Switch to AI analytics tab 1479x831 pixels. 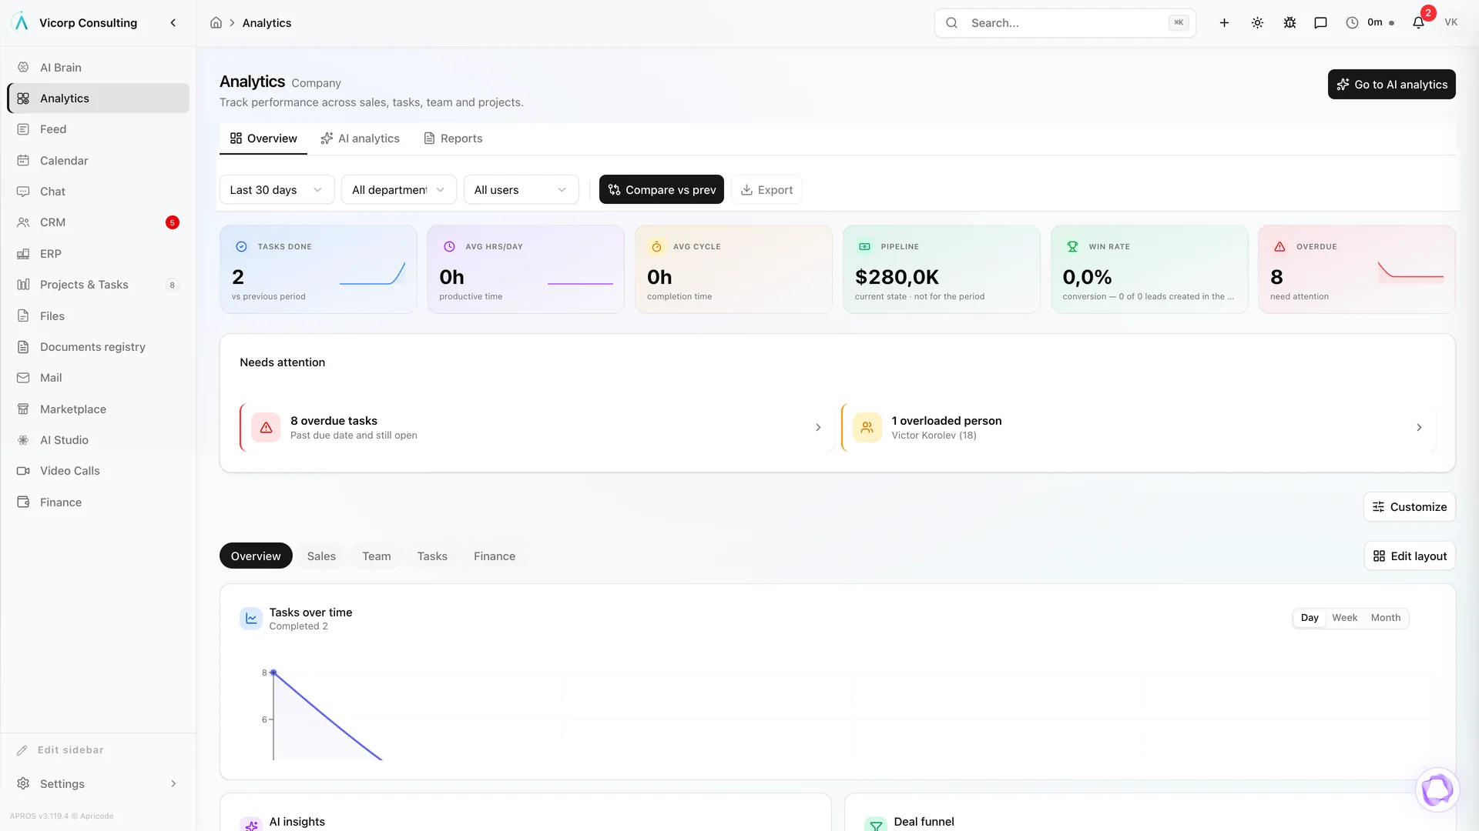pyautogui.click(x=360, y=138)
